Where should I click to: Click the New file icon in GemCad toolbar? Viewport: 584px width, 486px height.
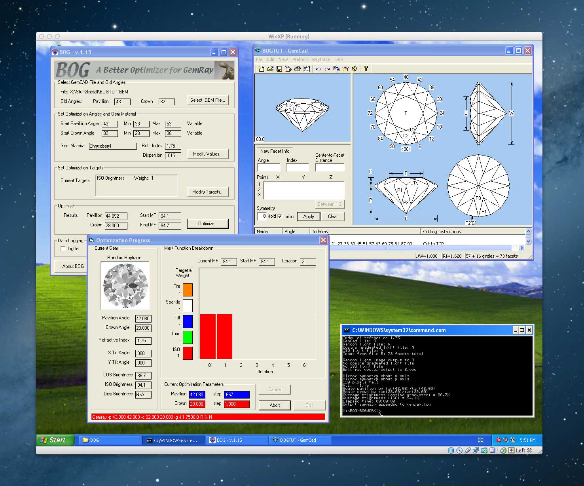[x=261, y=69]
